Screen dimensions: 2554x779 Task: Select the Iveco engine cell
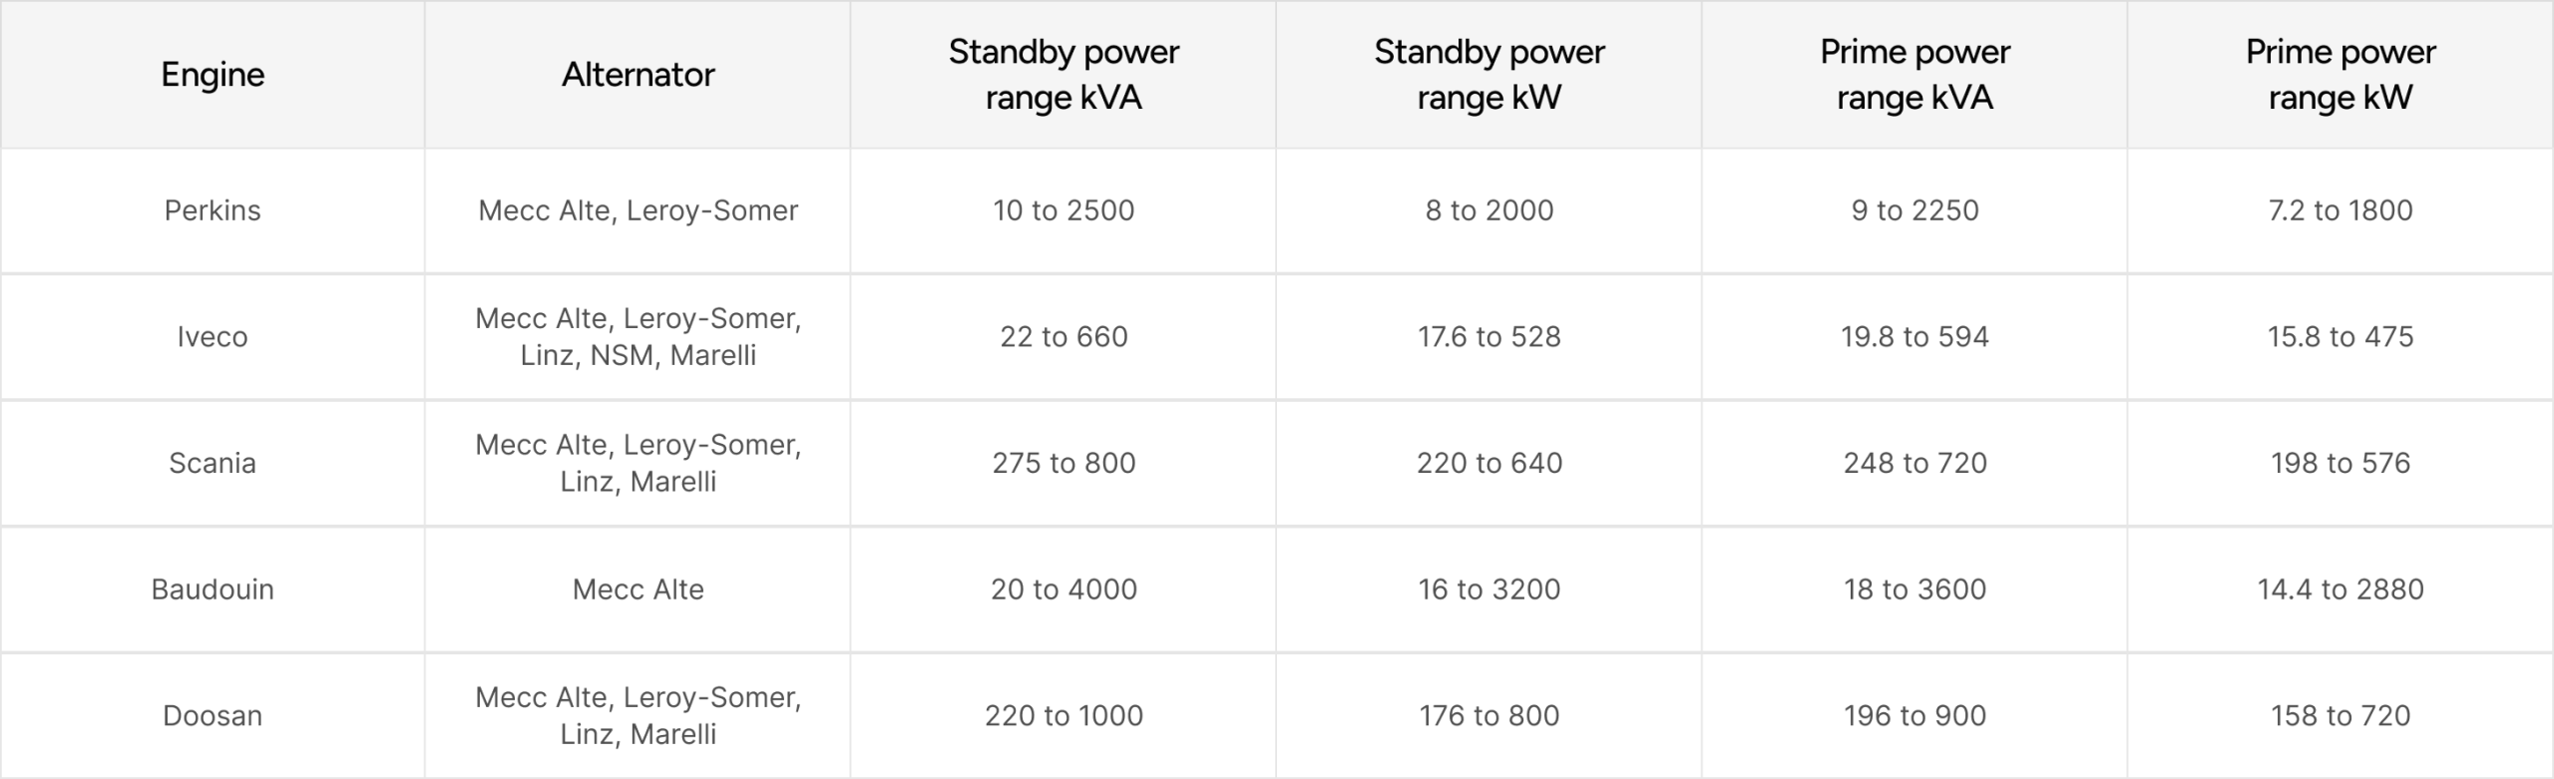[213, 337]
